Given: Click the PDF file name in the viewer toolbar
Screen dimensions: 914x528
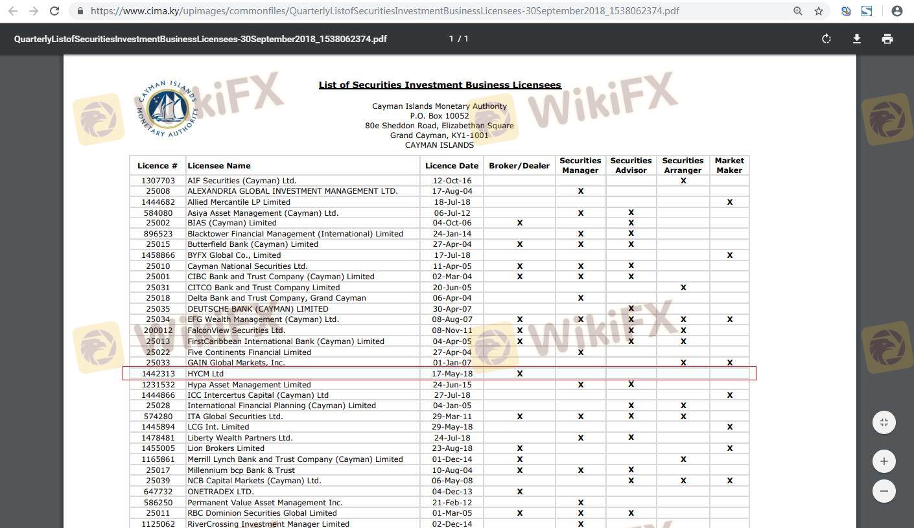Looking at the screenshot, I should pos(200,39).
